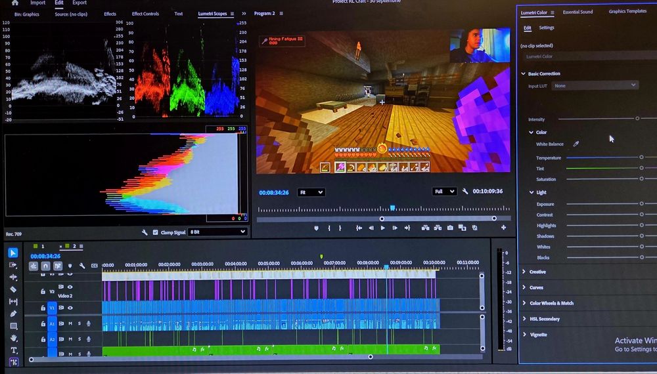Go to In point in Program monitor
This screenshot has height=374, width=657.
[359, 228]
